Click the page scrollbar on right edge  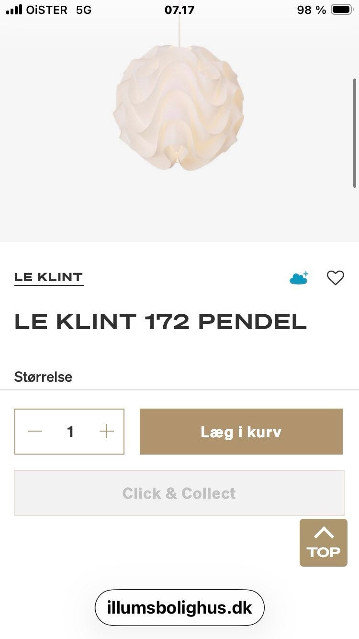(355, 133)
